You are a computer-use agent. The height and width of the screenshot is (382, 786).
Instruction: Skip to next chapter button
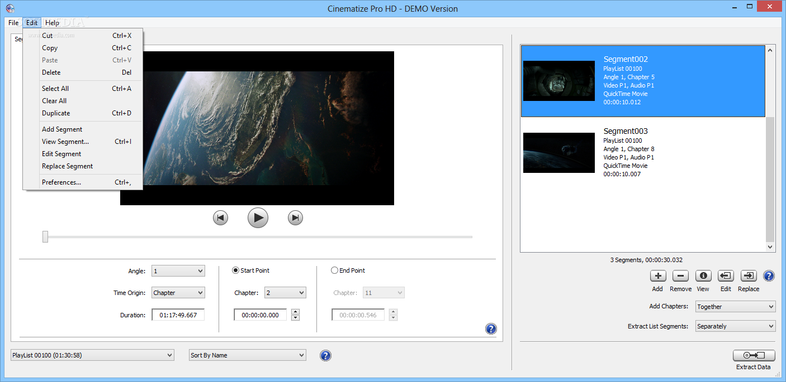[x=295, y=217]
